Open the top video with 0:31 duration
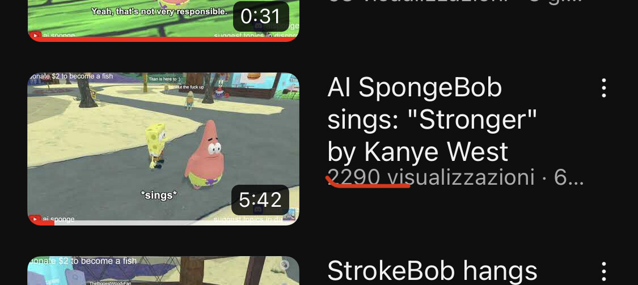 pyautogui.click(x=163, y=20)
